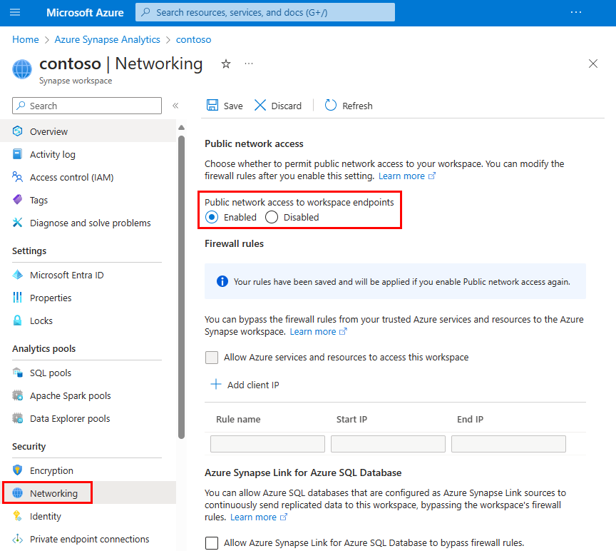
Task: Open the Encryption settings
Action: pyautogui.click(x=49, y=470)
